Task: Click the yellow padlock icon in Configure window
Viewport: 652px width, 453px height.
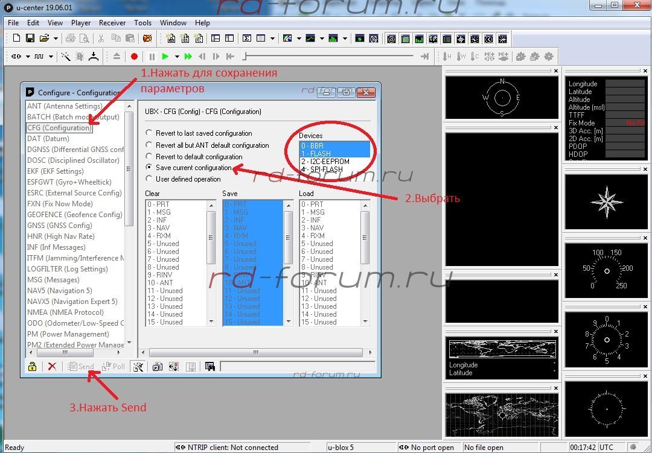Action: pyautogui.click(x=32, y=366)
